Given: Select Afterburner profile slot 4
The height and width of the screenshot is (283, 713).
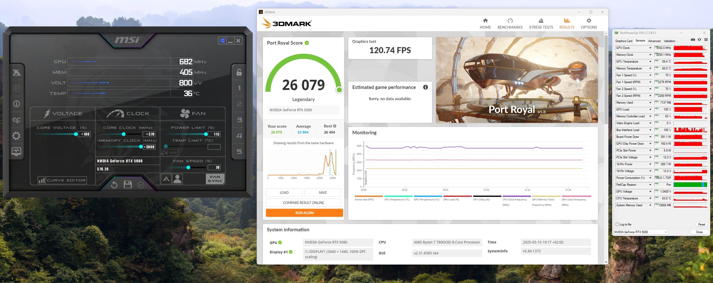Looking at the screenshot, I should click(x=239, y=135).
